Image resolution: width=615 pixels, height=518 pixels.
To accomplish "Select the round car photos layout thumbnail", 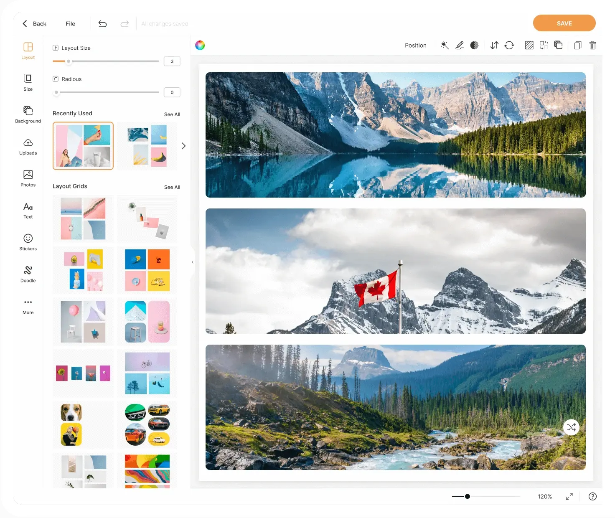I will [147, 425].
